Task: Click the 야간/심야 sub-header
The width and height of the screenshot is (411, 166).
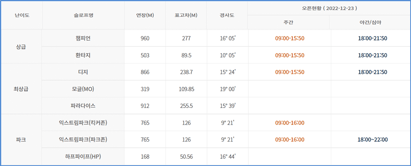Action: [x=370, y=22]
